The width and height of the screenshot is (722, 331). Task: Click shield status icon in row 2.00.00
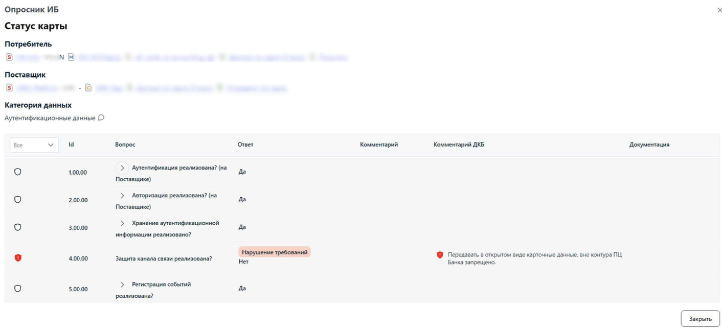click(x=18, y=200)
